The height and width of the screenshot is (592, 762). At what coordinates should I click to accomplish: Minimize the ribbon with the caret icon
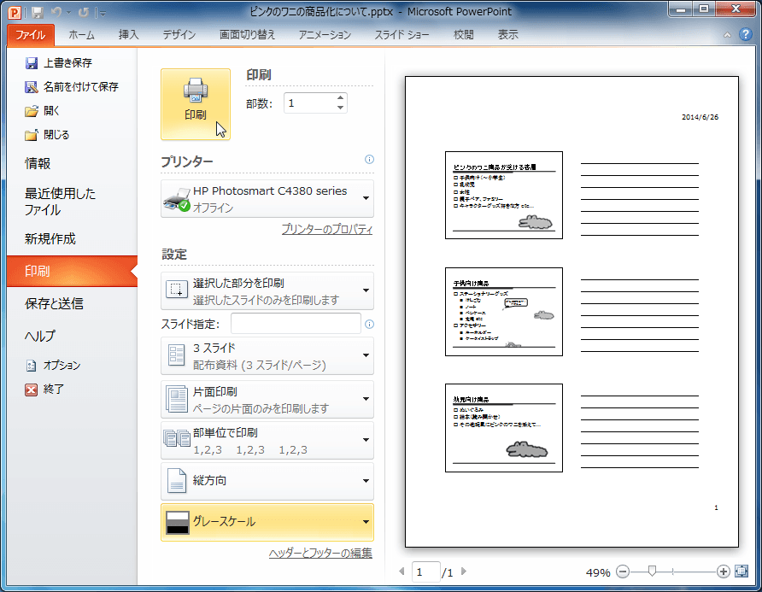(x=727, y=34)
